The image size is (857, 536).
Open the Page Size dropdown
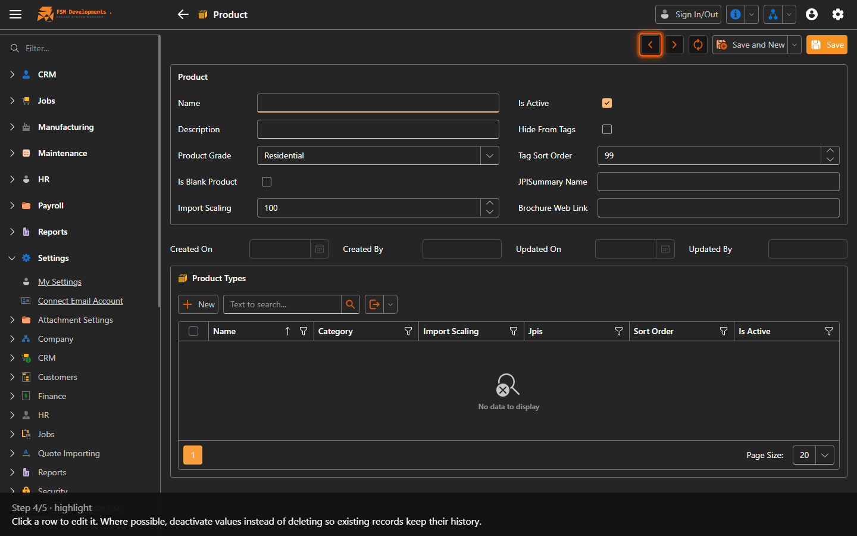click(x=825, y=455)
